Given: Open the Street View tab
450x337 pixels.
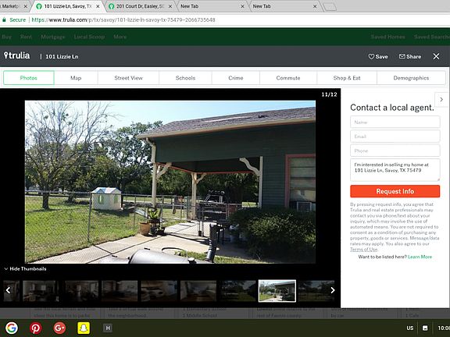Looking at the screenshot, I should pos(128,78).
